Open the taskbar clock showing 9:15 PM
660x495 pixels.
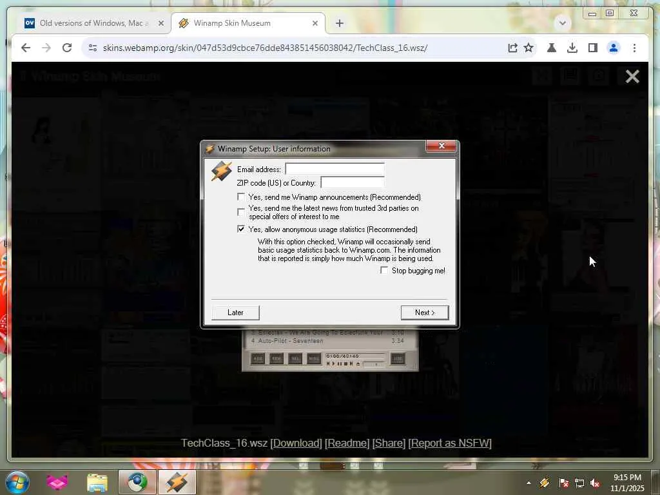pos(627,482)
